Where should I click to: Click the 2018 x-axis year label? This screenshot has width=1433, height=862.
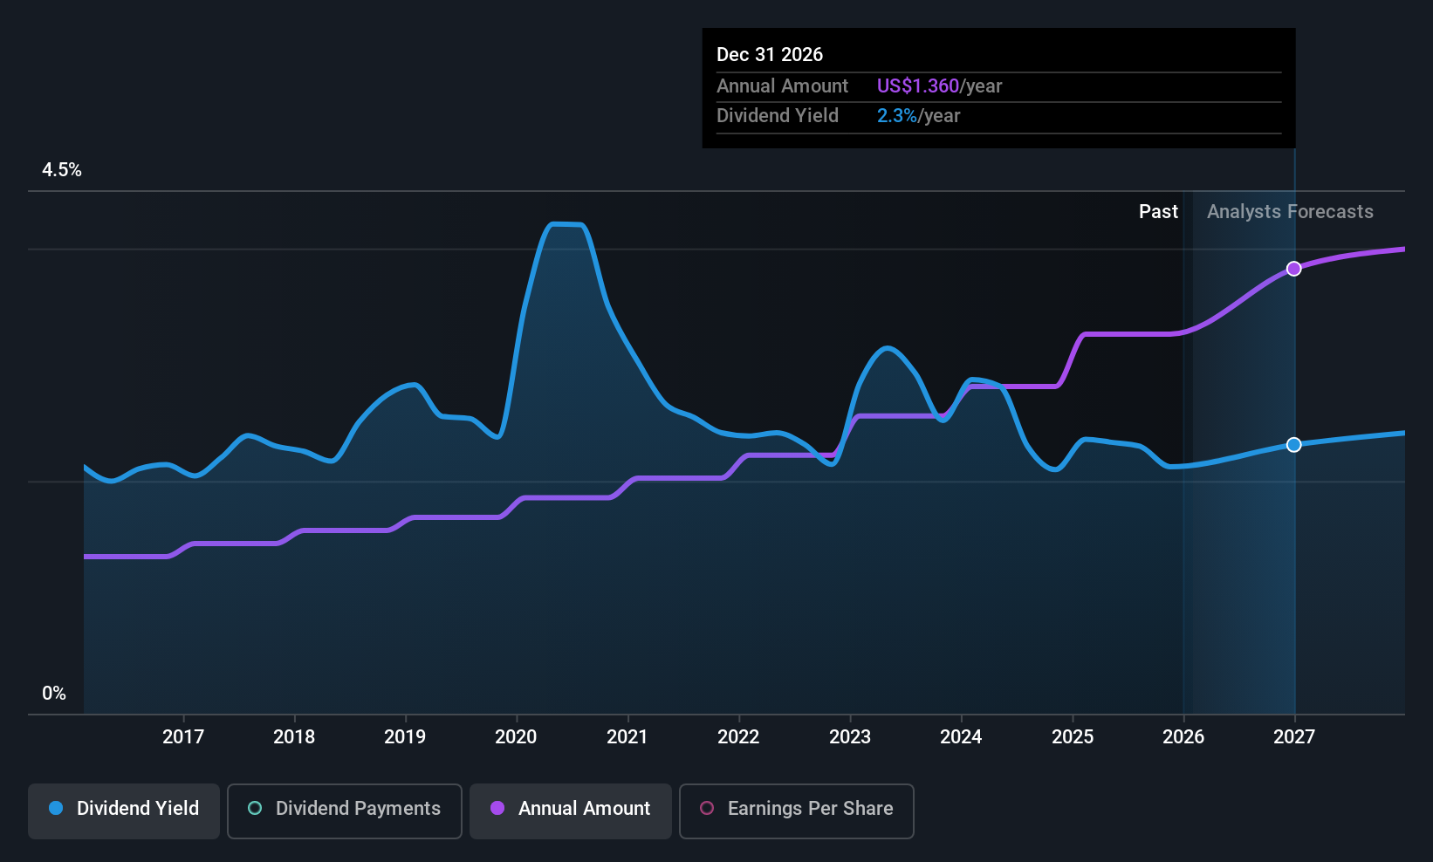click(294, 737)
